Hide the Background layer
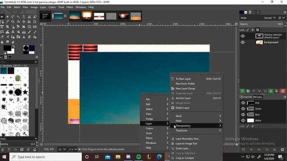Image resolution: width=287 pixels, height=161 pixels. click(x=243, y=42)
